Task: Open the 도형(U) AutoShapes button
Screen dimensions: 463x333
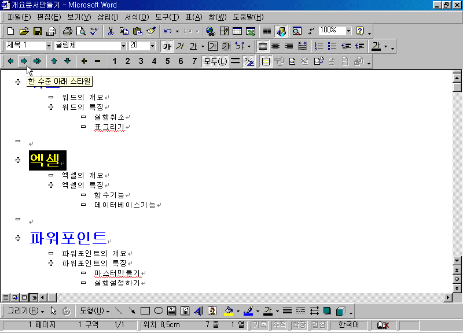Action: coord(94,310)
